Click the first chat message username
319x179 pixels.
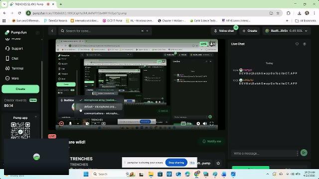tap(247, 70)
